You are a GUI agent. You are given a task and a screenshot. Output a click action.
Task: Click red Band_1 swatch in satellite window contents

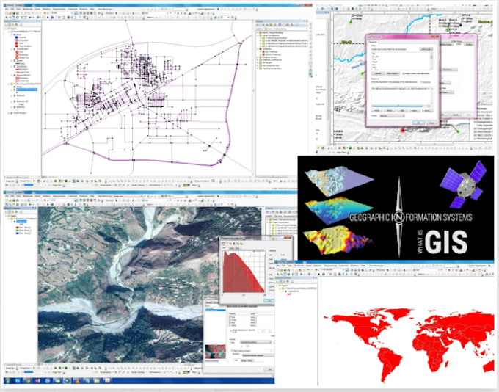pos(17,228)
